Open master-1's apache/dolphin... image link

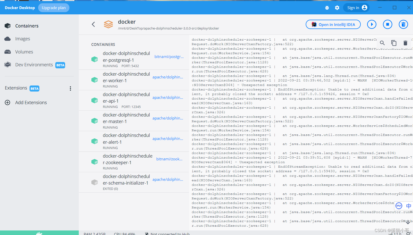[x=168, y=118]
